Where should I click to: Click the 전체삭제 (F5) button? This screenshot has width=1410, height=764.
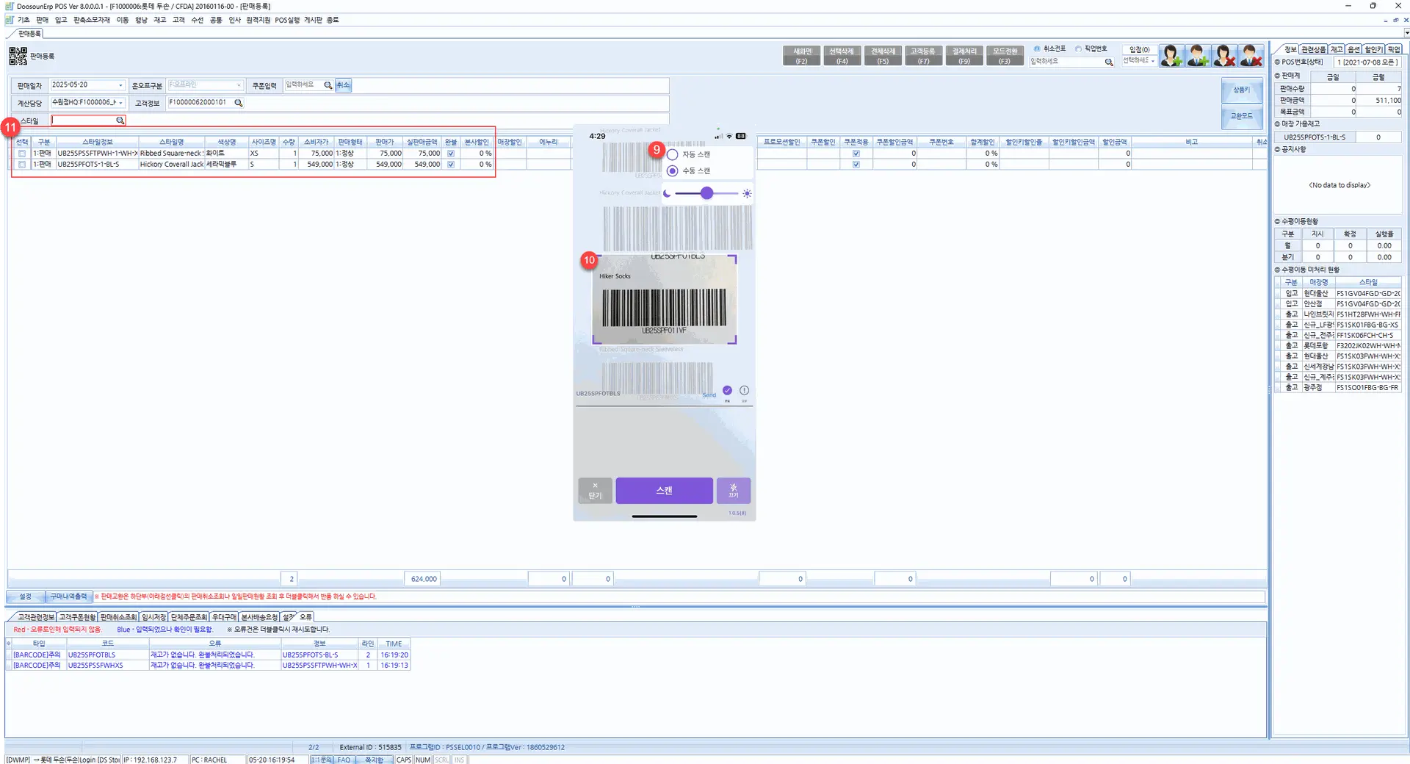coord(883,56)
